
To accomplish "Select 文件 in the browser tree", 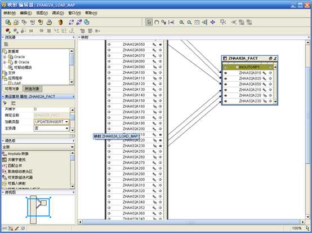I will (x=11, y=73).
